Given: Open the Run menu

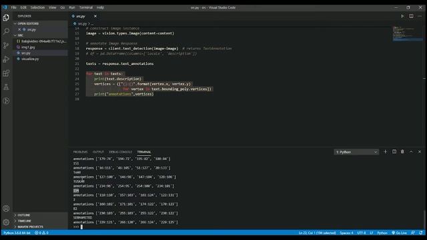Looking at the screenshot, I should pos(72,7).
